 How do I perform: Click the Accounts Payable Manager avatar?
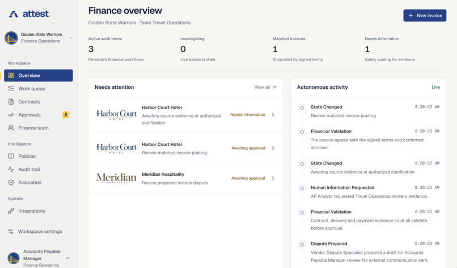coord(14,258)
